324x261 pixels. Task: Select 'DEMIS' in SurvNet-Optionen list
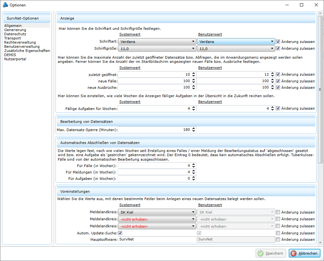10,55
